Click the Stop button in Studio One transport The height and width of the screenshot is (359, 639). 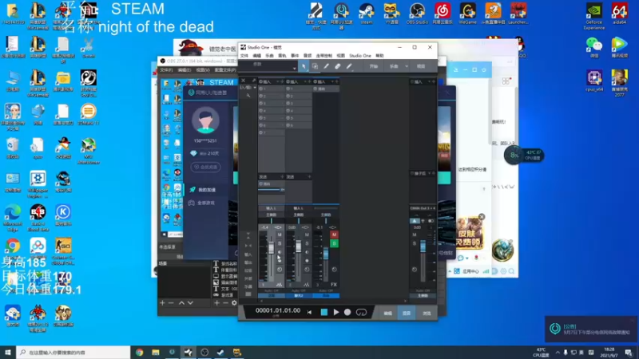324,312
